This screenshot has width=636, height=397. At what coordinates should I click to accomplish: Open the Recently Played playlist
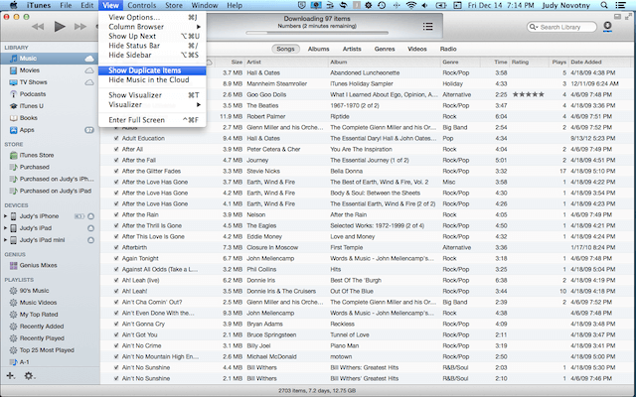42,338
